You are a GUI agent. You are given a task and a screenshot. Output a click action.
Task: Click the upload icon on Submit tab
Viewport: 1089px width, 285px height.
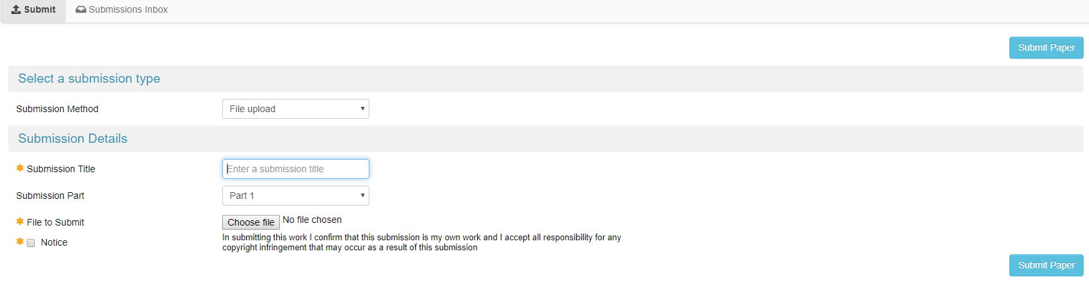[16, 9]
